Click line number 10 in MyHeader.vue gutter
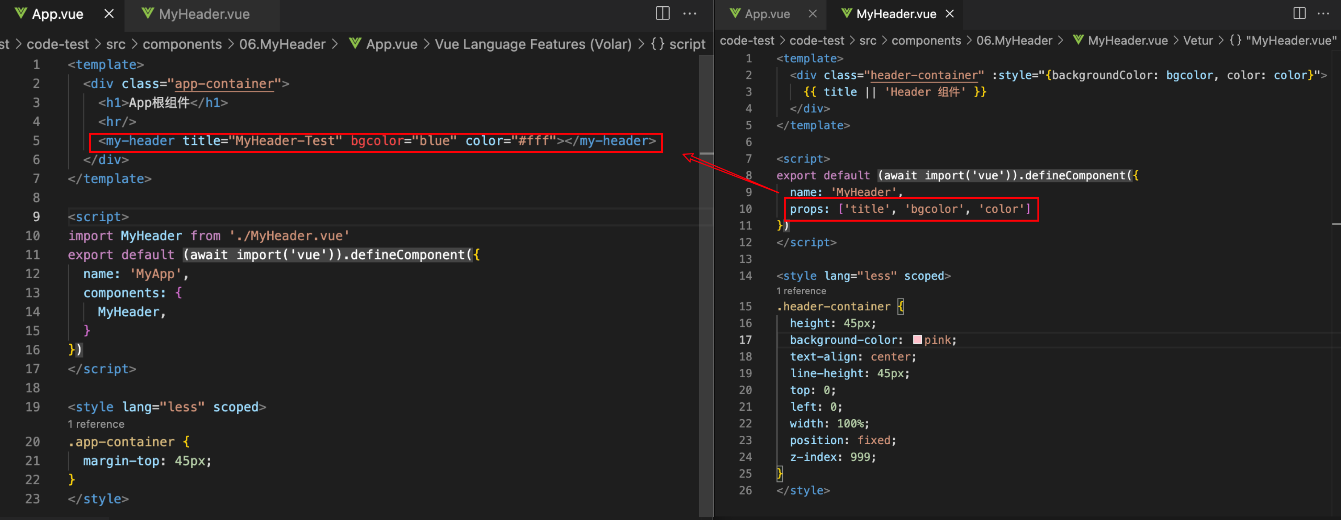The height and width of the screenshot is (520, 1341). point(745,209)
